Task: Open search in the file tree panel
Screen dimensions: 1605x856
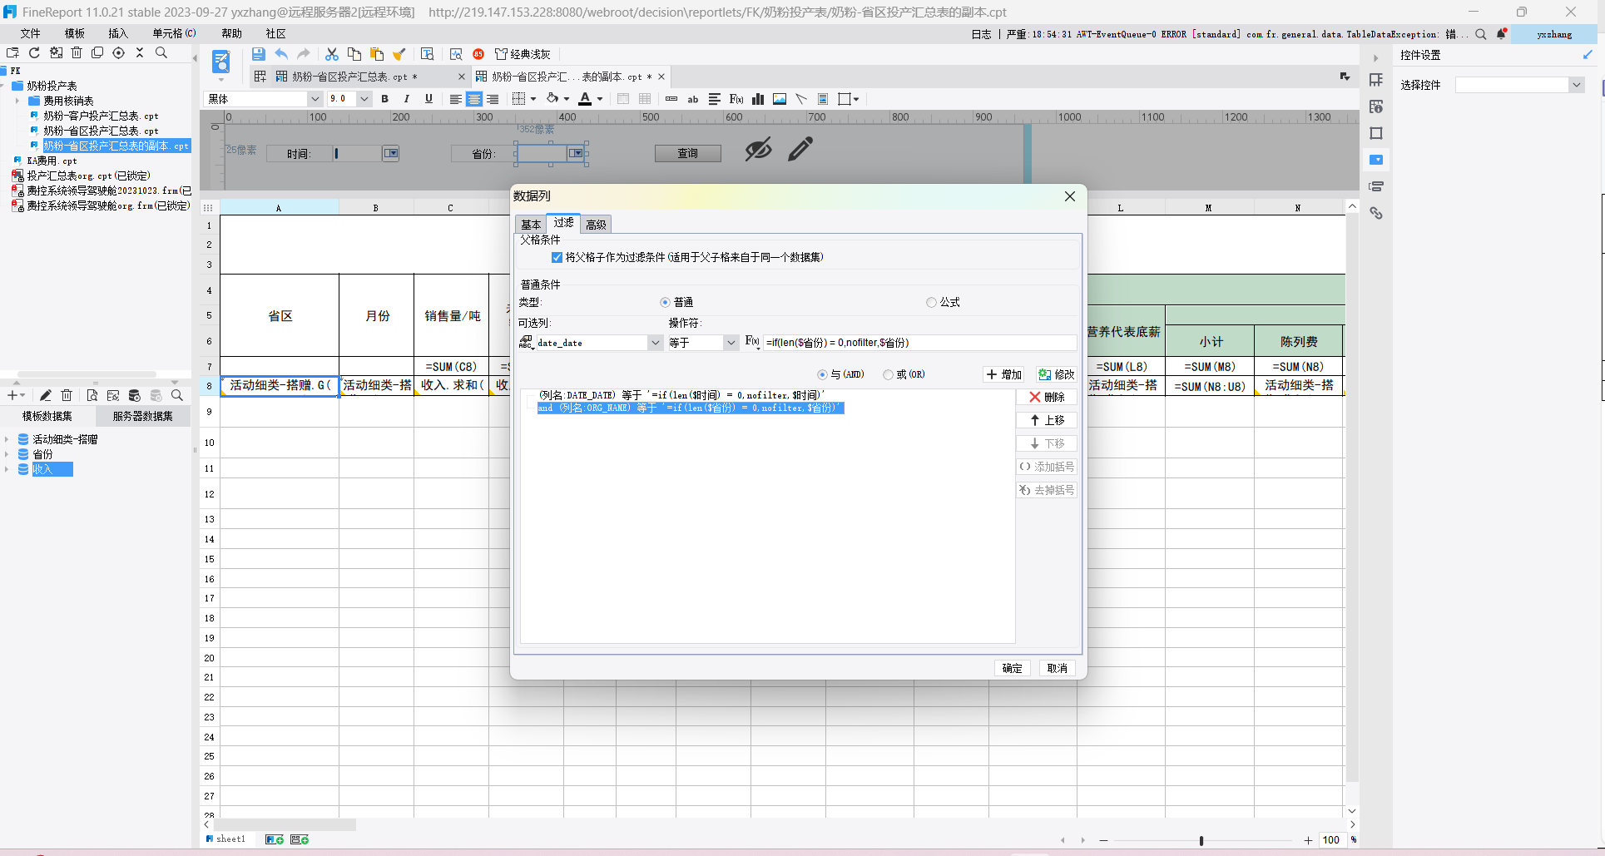Action: (161, 52)
